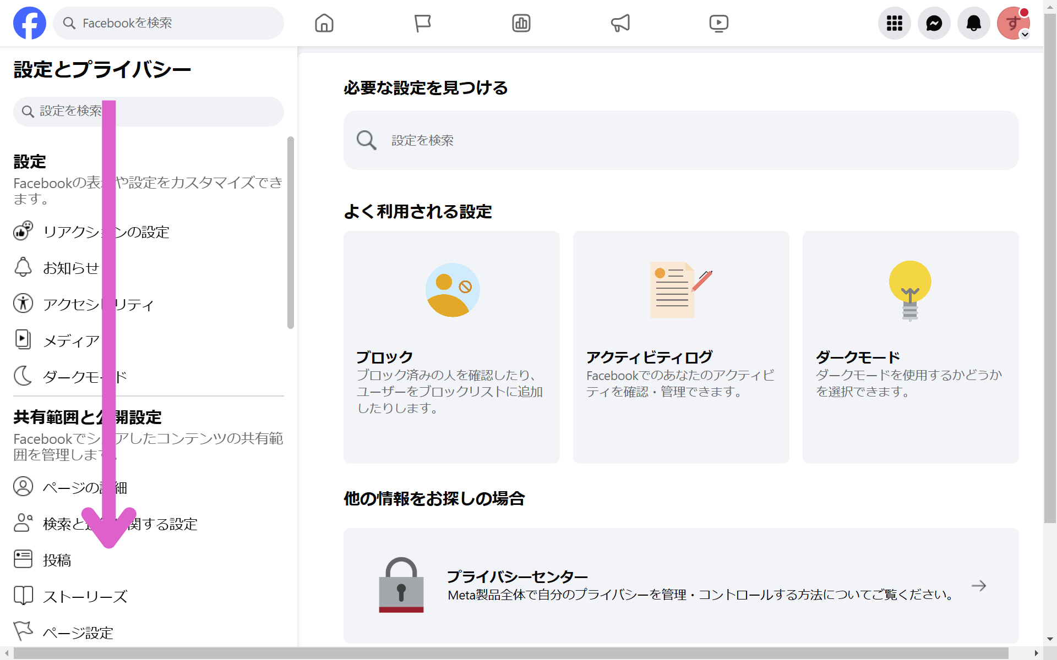Viewport: 1057px width, 660px height.
Task: Open the notifications bell icon
Action: pyautogui.click(x=973, y=23)
